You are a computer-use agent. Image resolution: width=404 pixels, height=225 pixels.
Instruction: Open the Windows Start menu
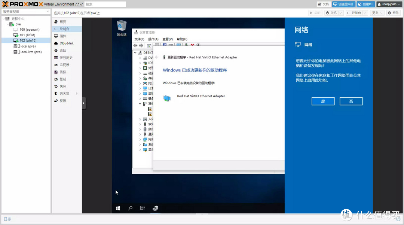118,208
